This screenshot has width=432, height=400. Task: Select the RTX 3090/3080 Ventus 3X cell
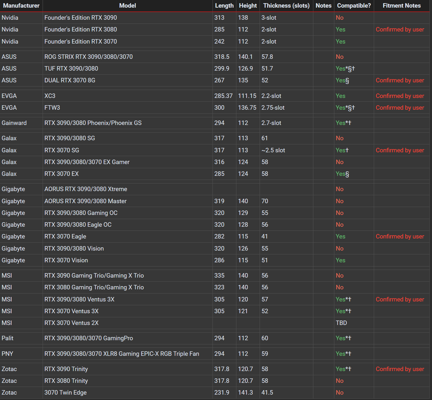pyautogui.click(x=128, y=300)
